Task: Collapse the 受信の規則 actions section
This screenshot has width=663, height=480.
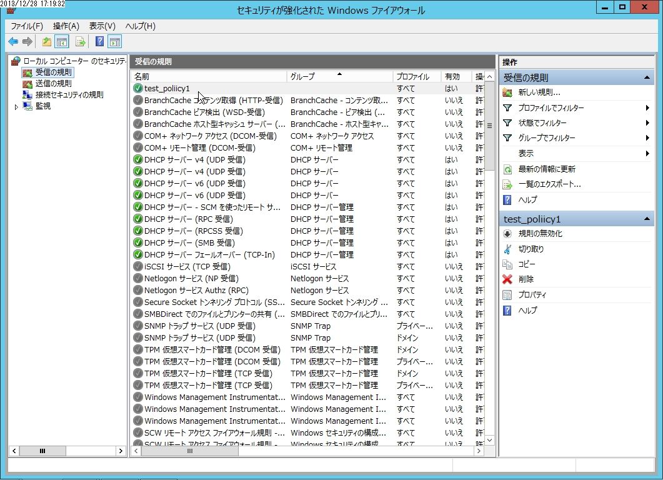Action: (647, 77)
